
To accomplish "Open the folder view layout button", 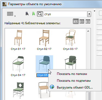I will [10, 14].
